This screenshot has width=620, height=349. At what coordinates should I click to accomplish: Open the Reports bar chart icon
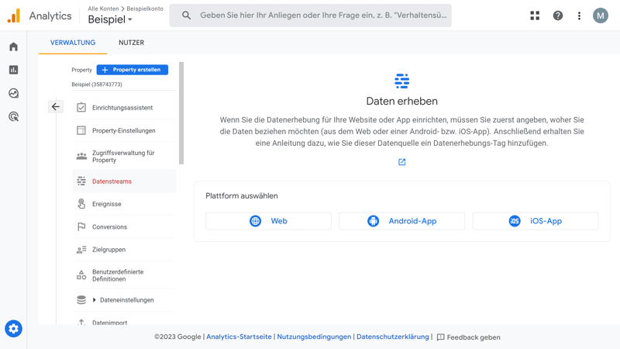click(x=13, y=70)
